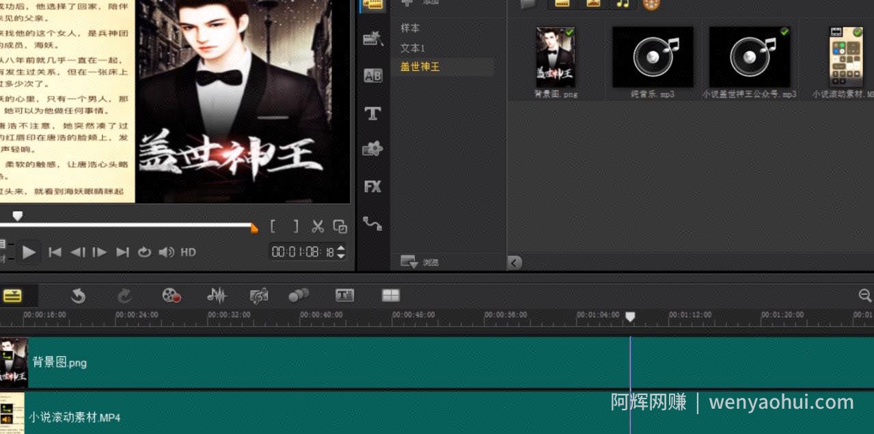
Task: Open the Sound Mixer waveform icon
Action: (x=217, y=295)
